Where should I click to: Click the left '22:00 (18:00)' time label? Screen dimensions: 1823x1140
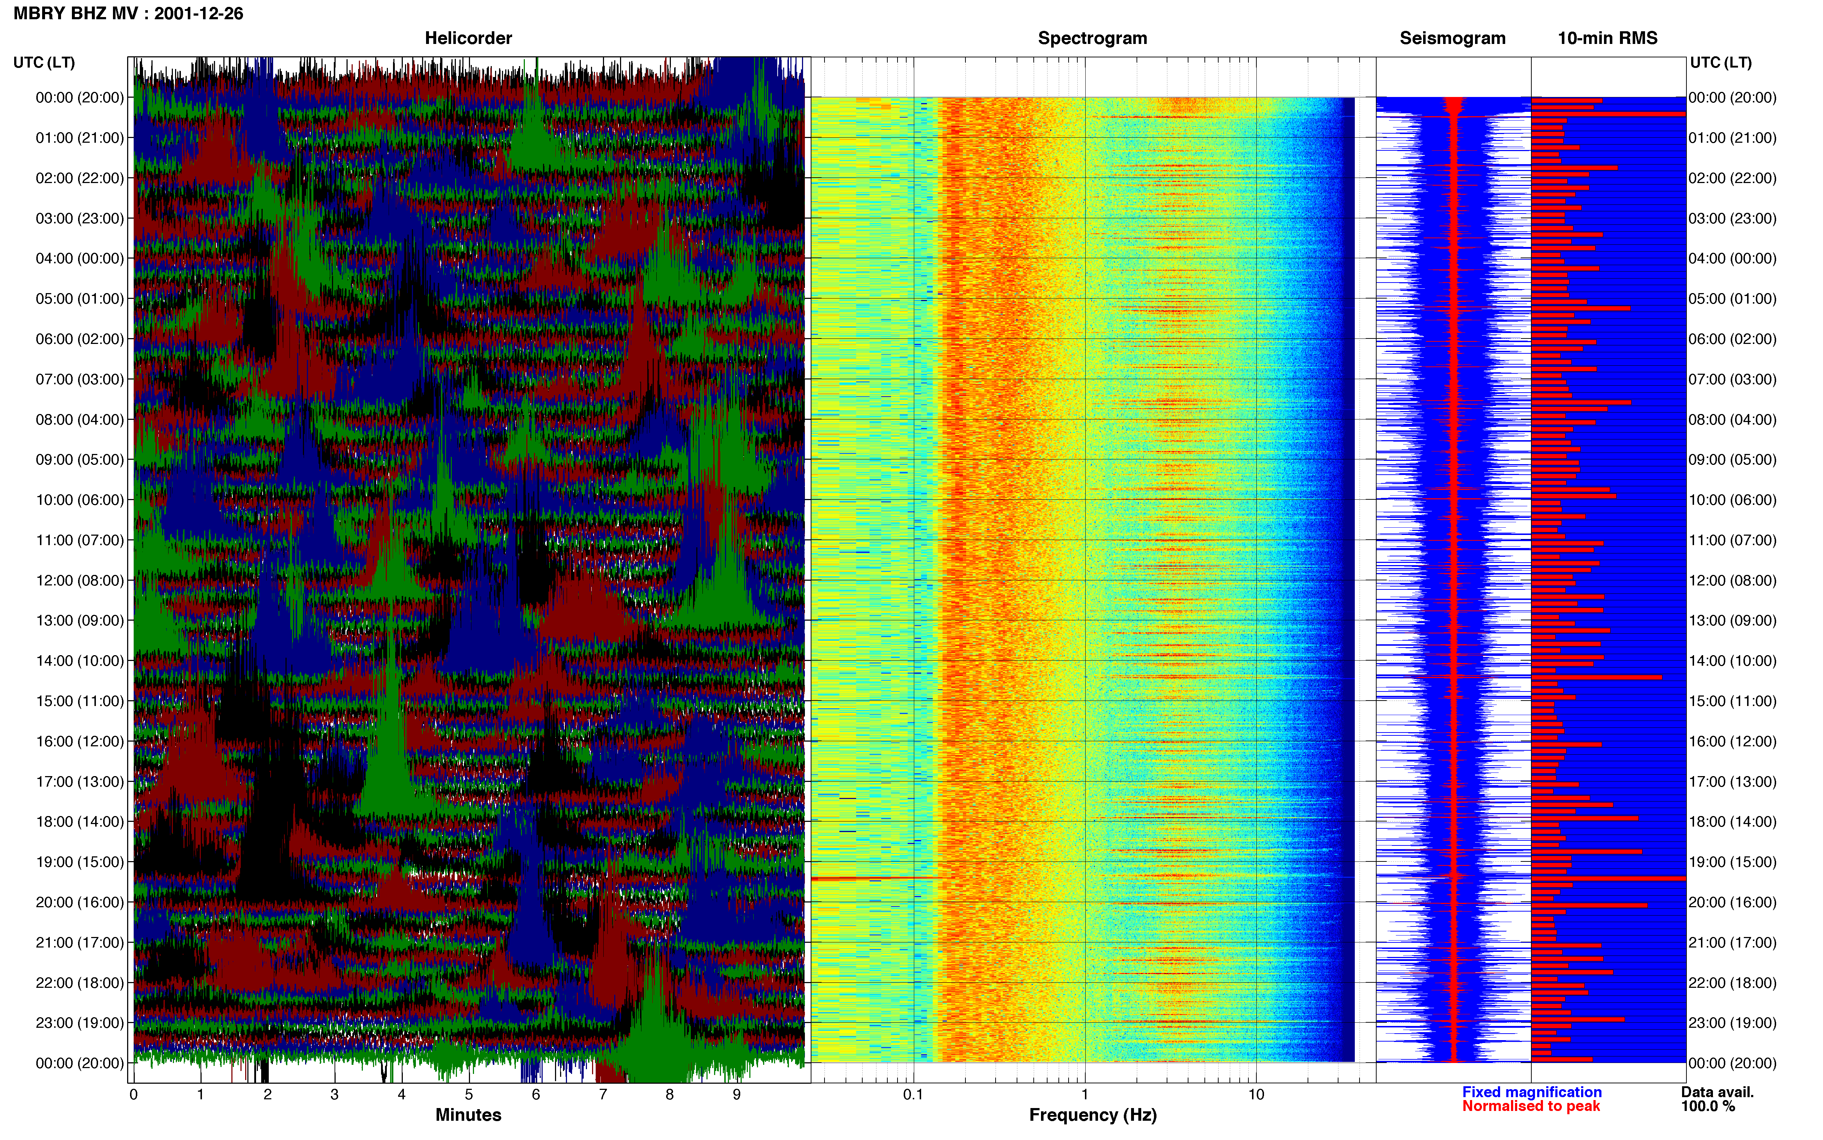click(x=79, y=983)
